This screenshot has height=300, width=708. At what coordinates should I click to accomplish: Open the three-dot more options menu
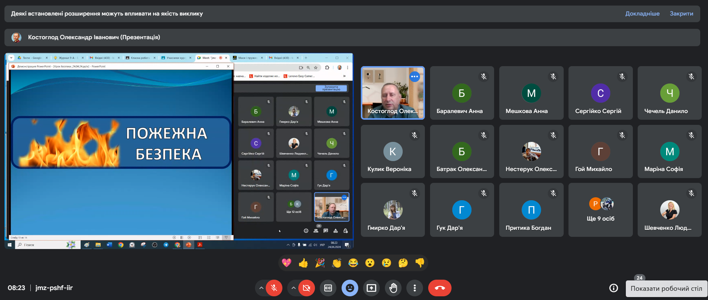point(415,288)
